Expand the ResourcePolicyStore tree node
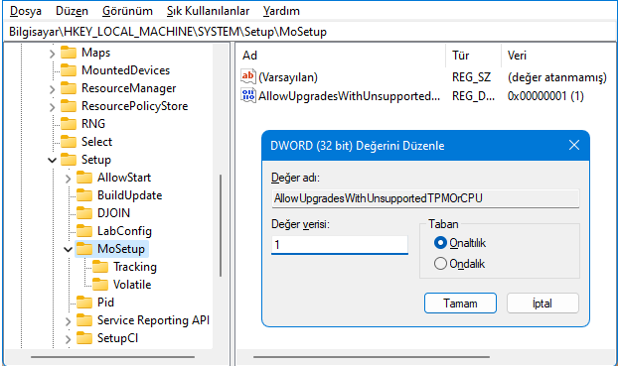Image resolution: width=618 pixels, height=366 pixels. [x=52, y=107]
